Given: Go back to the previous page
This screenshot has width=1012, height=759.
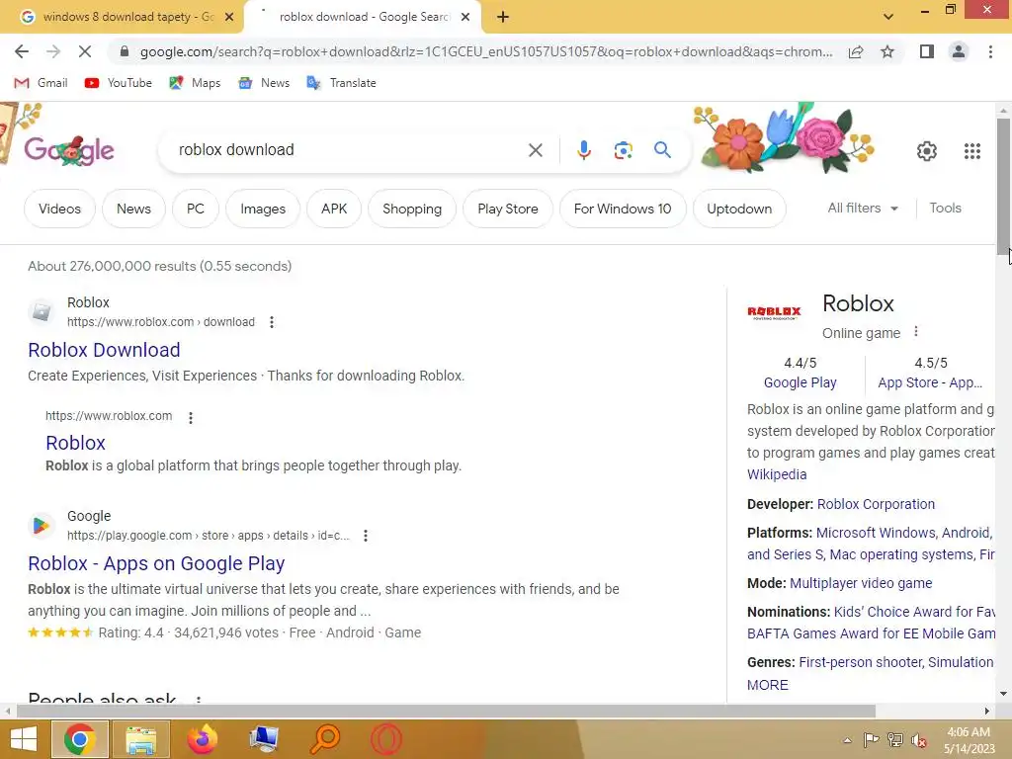Looking at the screenshot, I should 22,51.
